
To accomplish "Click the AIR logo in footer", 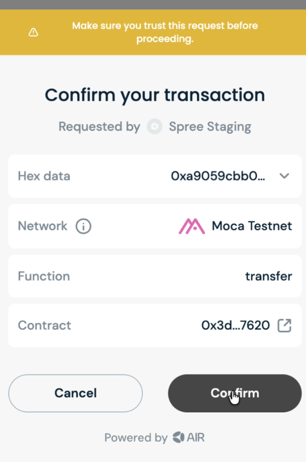I will click(x=189, y=438).
